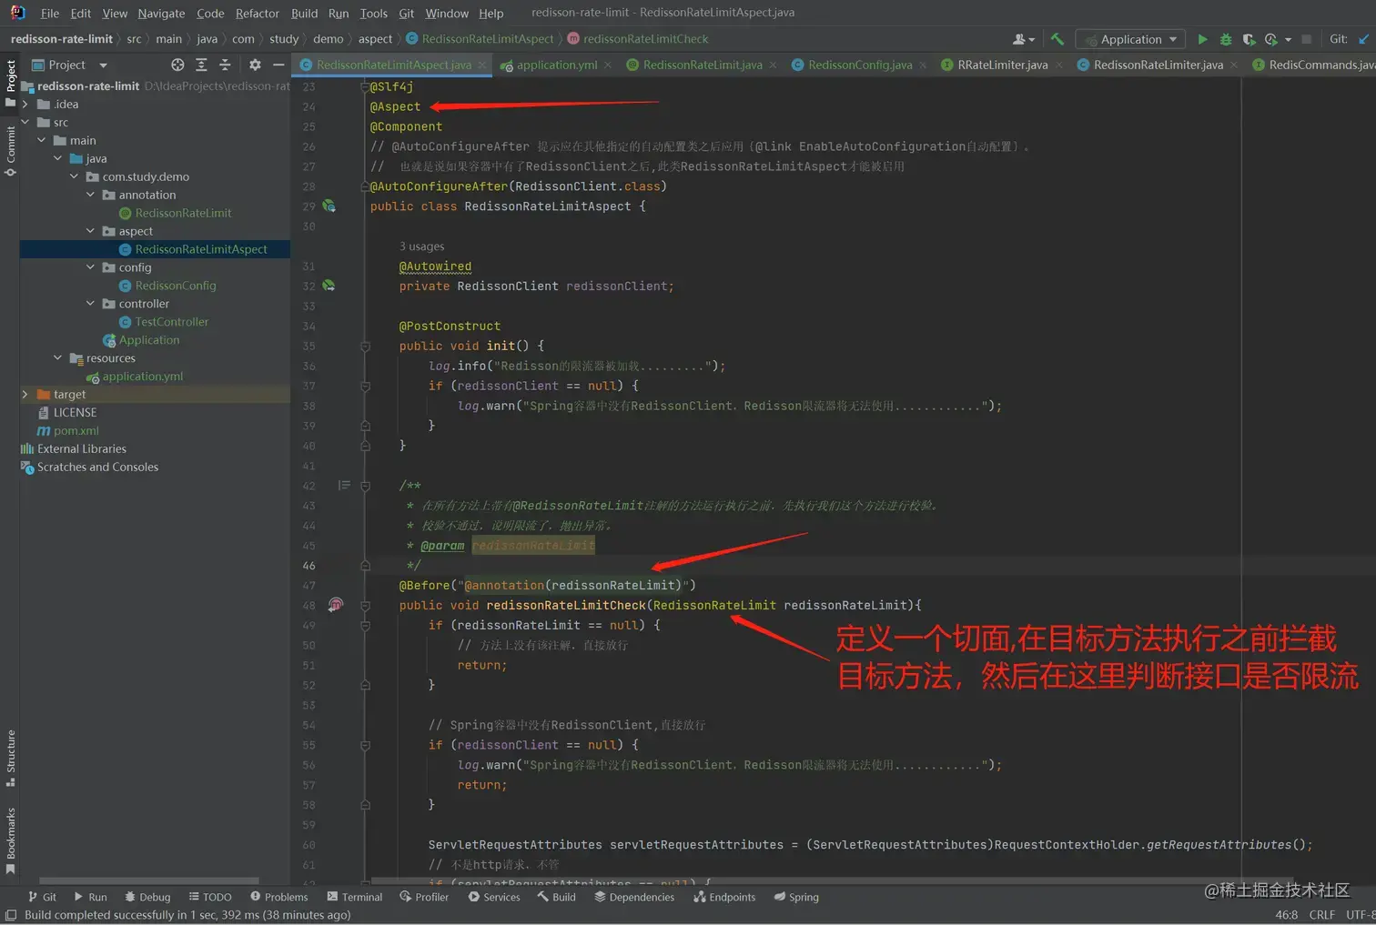
Task: Open the Refactor menu
Action: tap(258, 13)
